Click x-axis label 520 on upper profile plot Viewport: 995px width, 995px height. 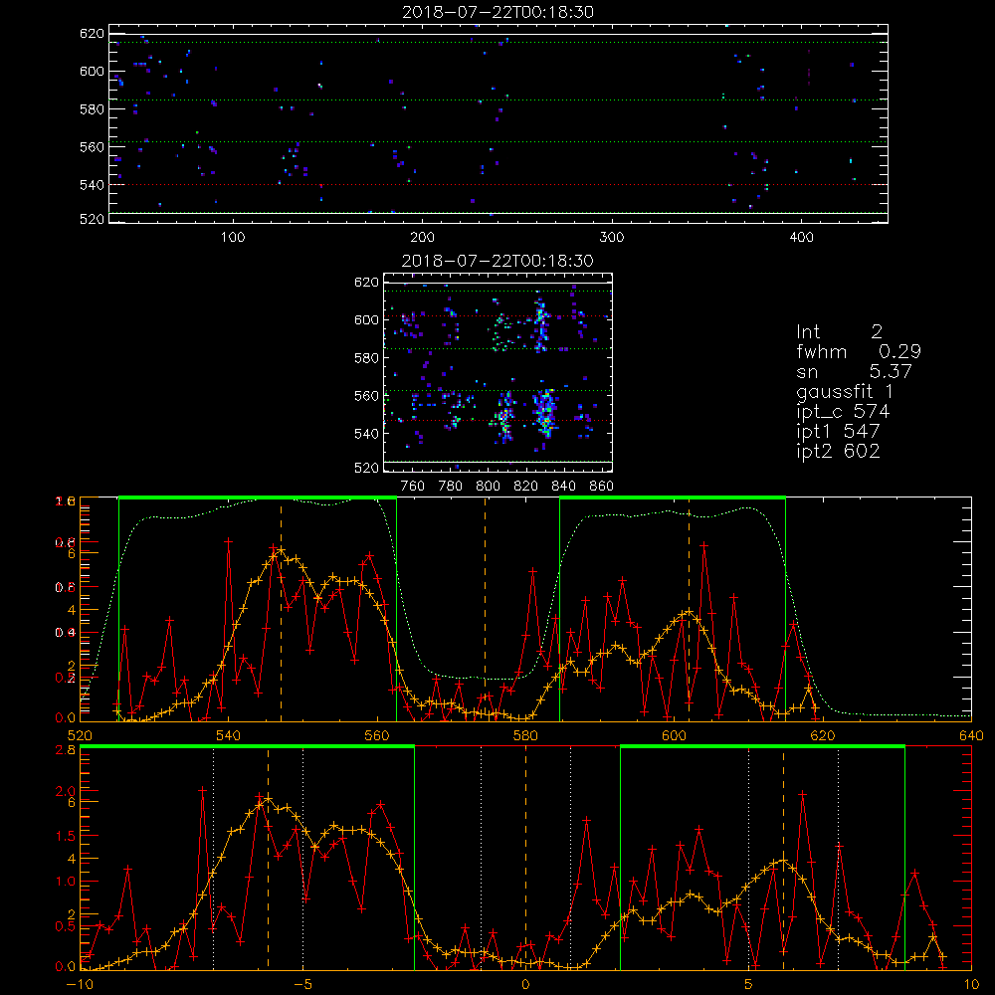click(x=80, y=736)
